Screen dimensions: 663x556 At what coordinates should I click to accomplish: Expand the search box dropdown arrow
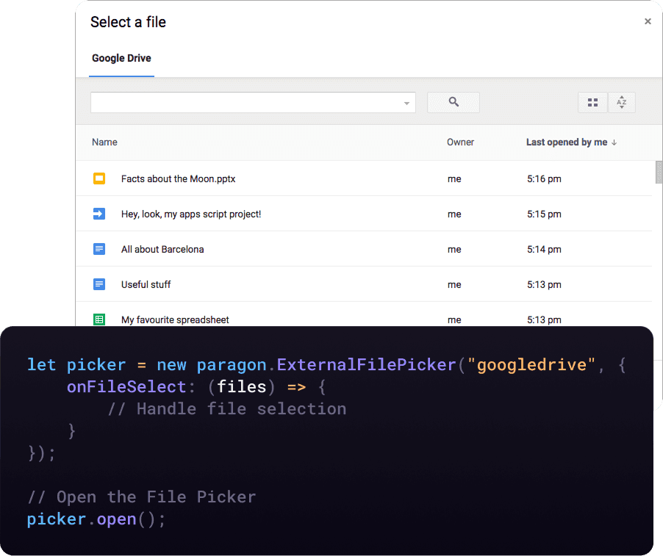(x=406, y=103)
